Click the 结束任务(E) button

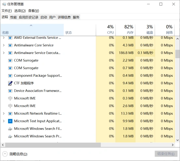tap(166, 154)
